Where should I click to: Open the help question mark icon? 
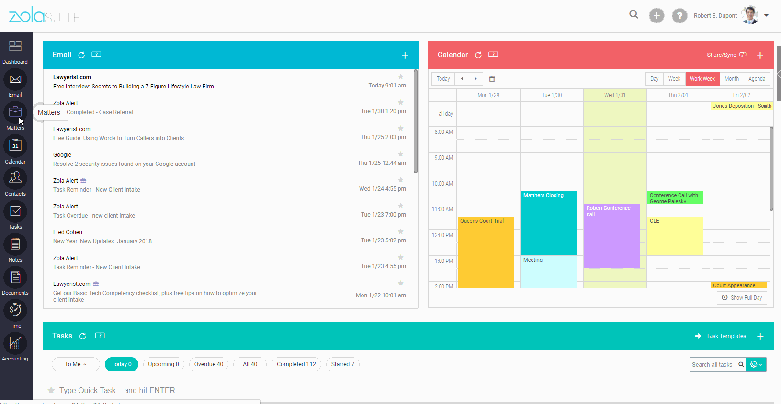pyautogui.click(x=679, y=15)
